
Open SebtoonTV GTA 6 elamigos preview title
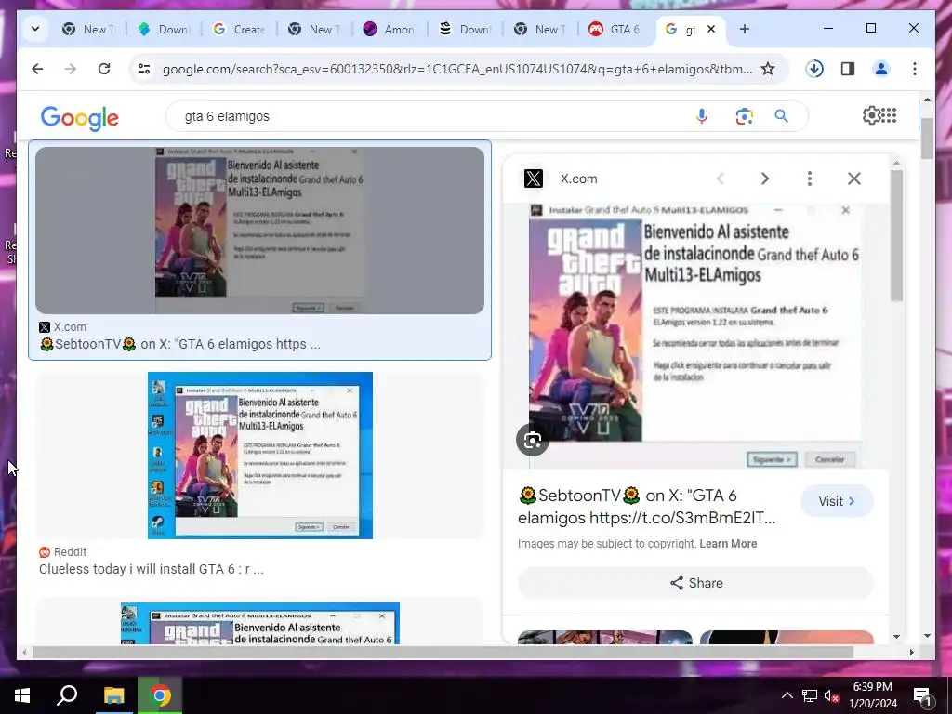click(647, 507)
